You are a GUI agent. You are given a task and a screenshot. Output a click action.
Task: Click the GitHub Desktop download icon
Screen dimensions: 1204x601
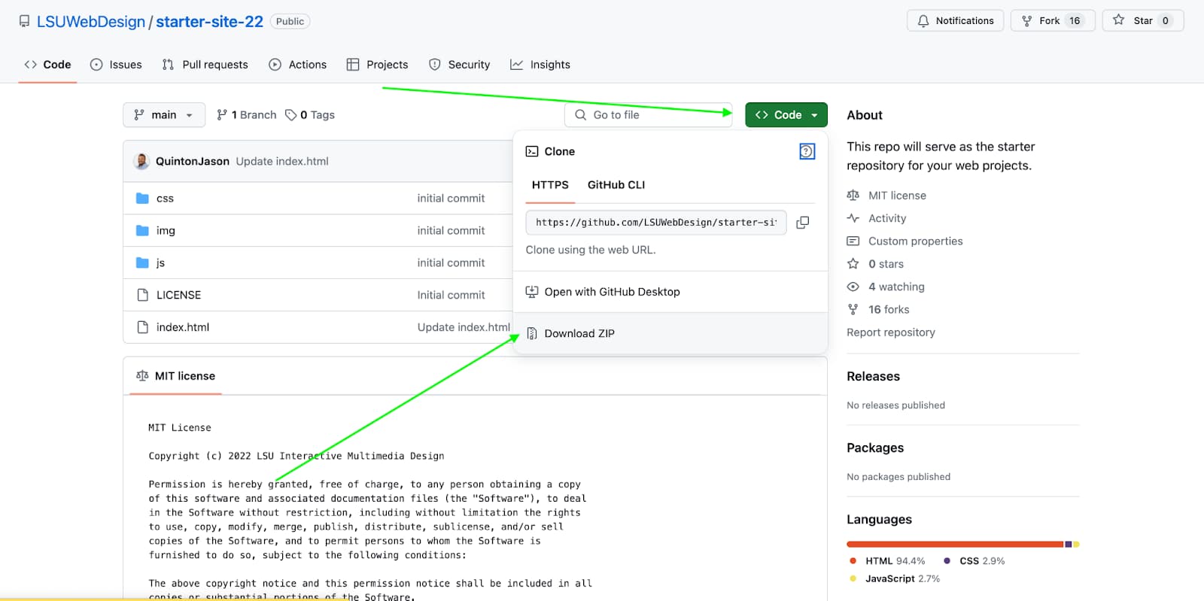pyautogui.click(x=532, y=292)
